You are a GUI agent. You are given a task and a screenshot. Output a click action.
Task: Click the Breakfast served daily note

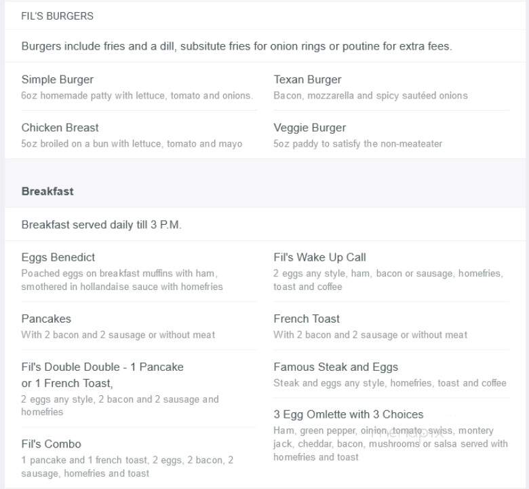click(x=102, y=225)
